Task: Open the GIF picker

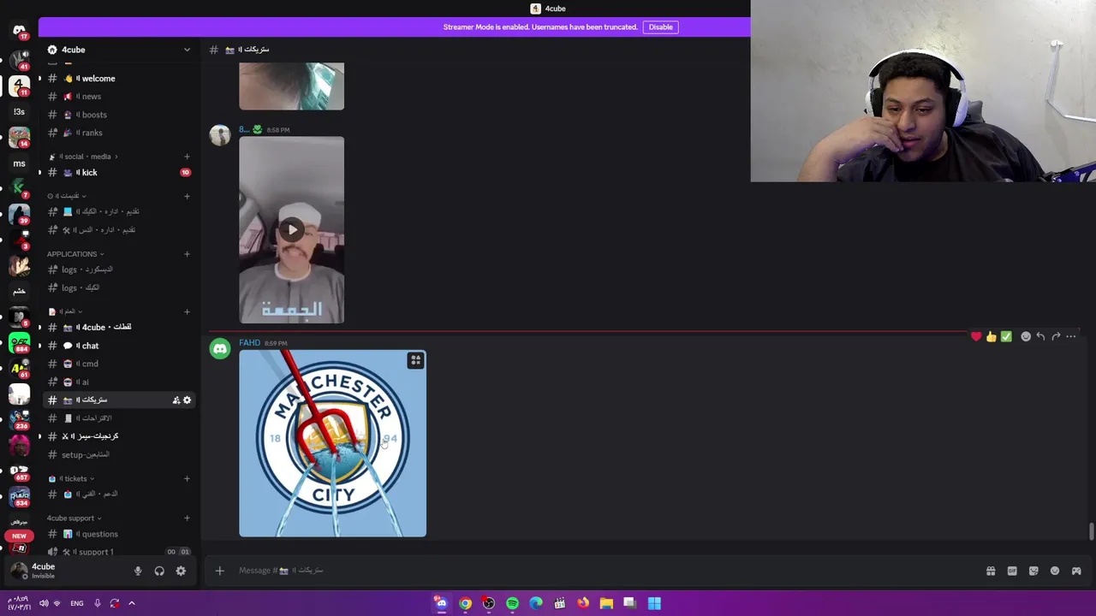Action: [1012, 571]
